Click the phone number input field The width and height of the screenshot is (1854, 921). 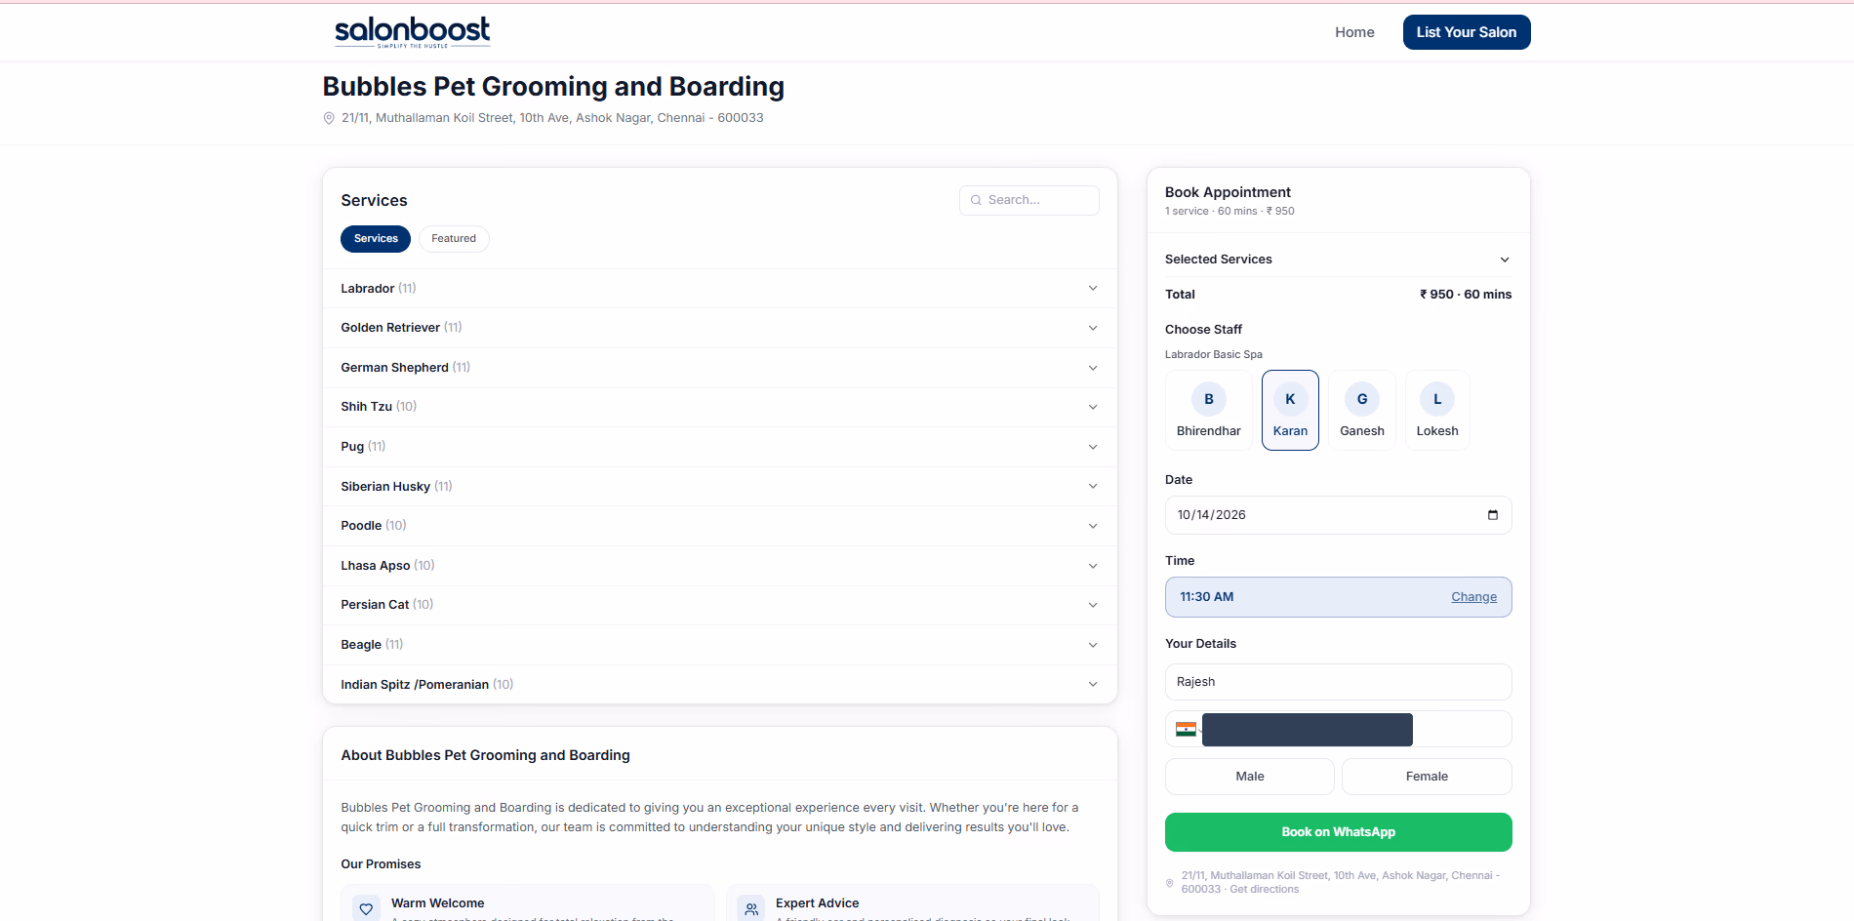point(1338,729)
